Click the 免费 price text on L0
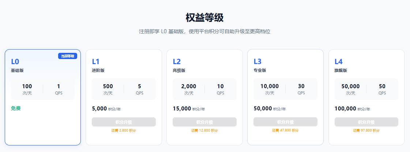The image size is (410, 152). click(x=16, y=109)
